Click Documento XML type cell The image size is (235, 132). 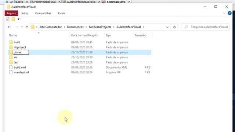tap(116, 67)
